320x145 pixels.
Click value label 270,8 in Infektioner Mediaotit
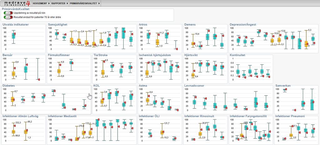click(81, 126)
